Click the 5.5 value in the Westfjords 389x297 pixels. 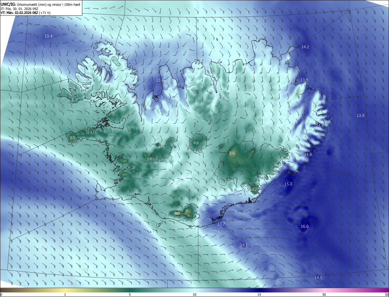pos(74,100)
